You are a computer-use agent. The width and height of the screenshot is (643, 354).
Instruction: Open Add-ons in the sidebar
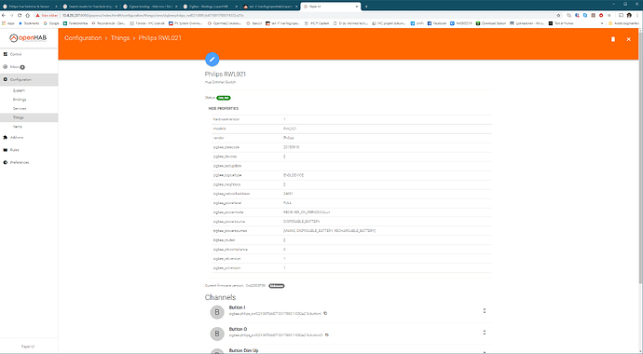(29, 137)
